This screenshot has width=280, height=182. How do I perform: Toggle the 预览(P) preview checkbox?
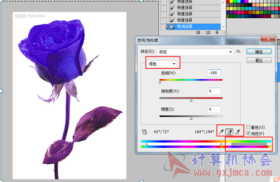click(x=248, y=133)
